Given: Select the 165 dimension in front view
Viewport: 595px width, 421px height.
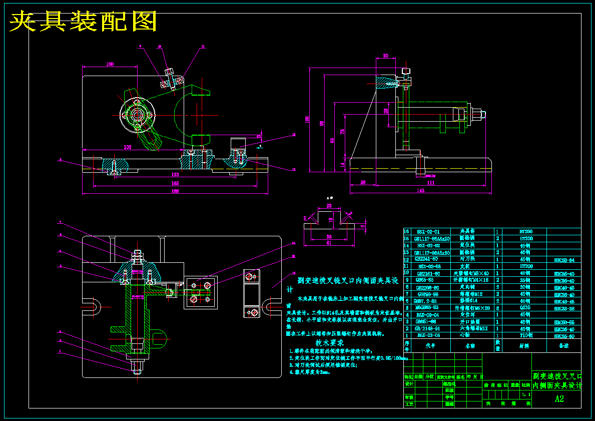Looking at the screenshot, I should [x=175, y=183].
